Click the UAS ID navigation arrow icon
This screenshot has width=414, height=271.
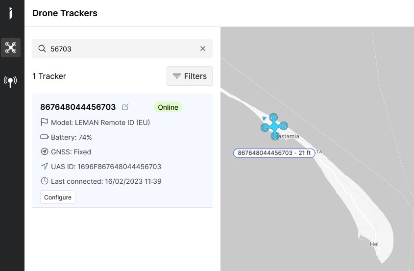45,166
